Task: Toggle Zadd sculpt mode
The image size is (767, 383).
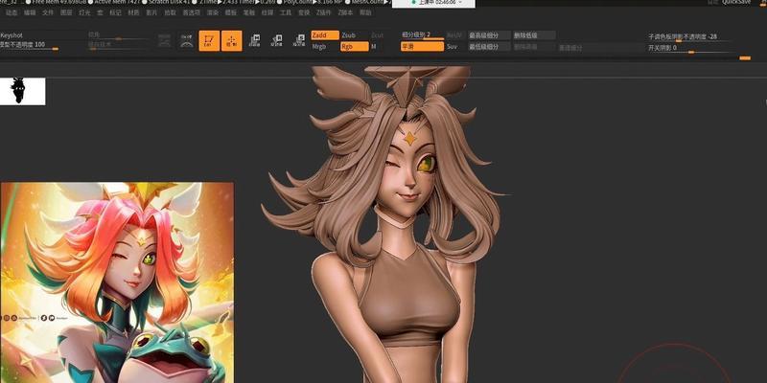Action: coord(325,35)
